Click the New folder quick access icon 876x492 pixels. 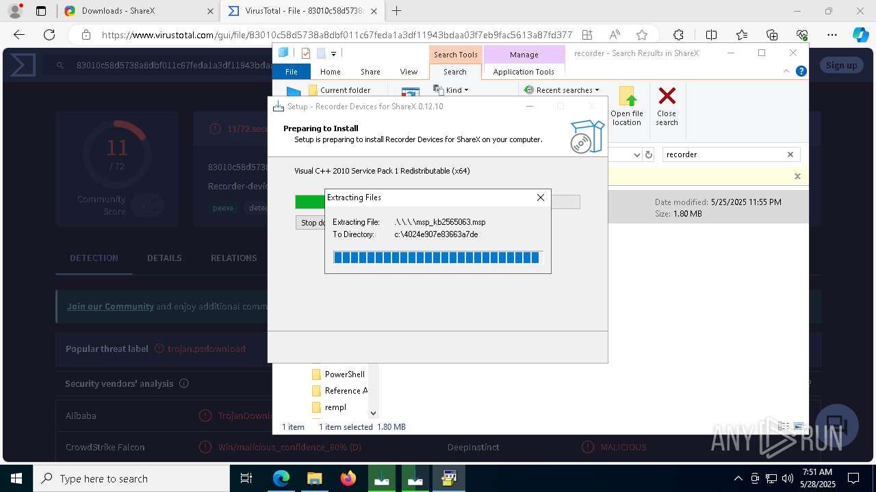click(321, 53)
